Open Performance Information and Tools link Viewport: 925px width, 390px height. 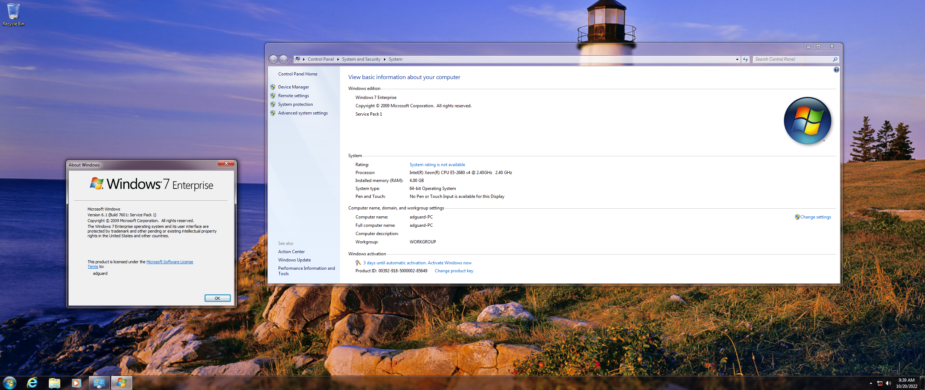[306, 271]
